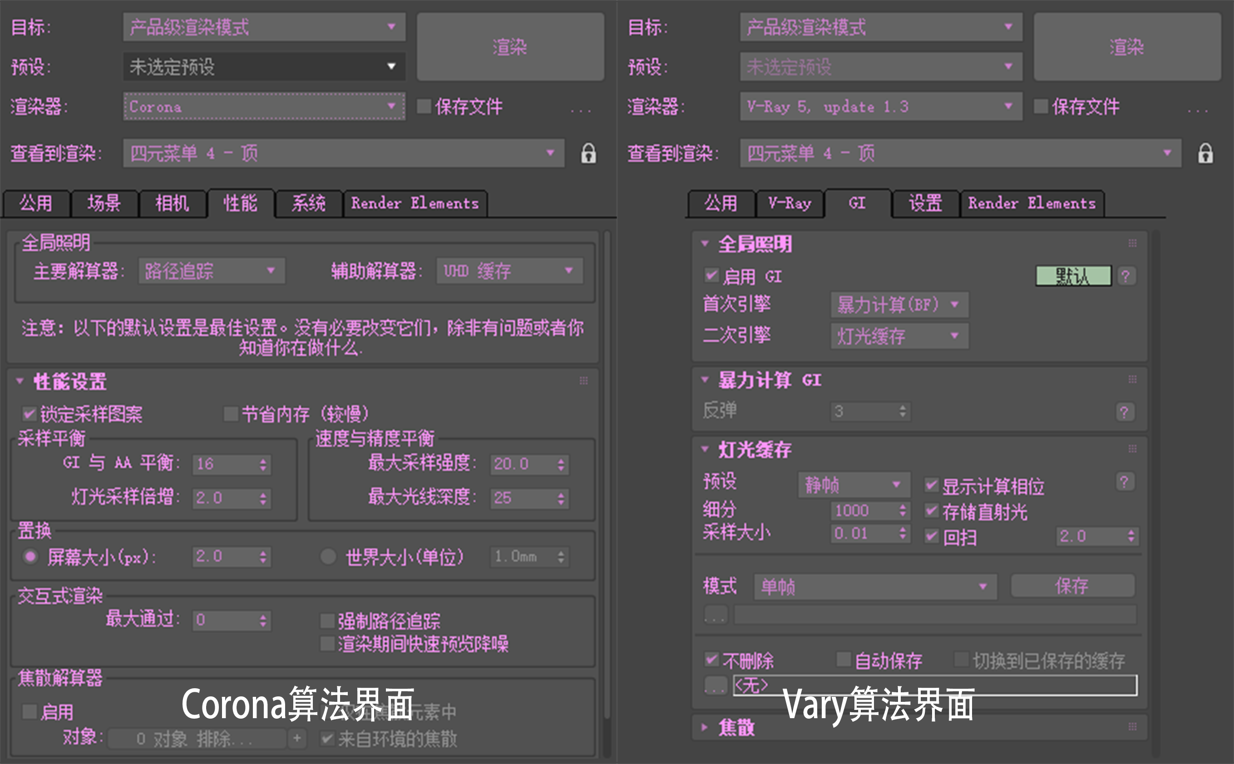Image resolution: width=1234 pixels, height=764 pixels.
Task: Click the Corona panel vertical scrollbar
Action: [x=607, y=475]
